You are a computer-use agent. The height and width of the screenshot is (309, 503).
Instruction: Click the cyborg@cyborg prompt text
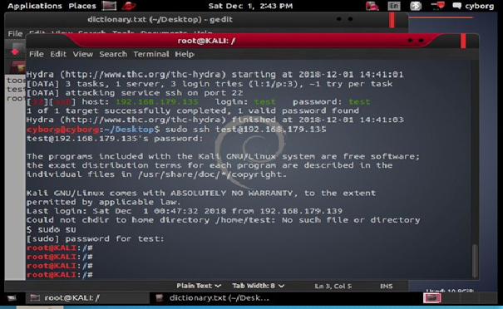[x=62, y=130]
